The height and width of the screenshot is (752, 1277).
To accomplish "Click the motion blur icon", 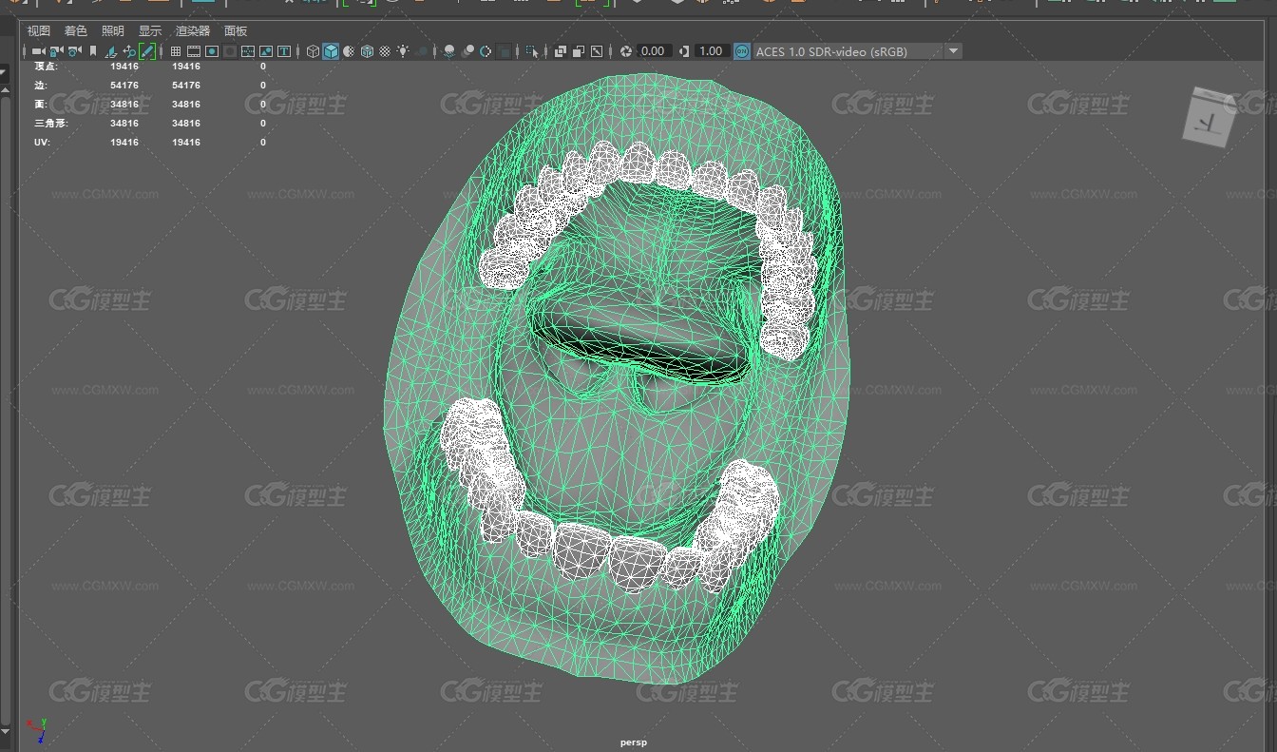I will pos(467,51).
